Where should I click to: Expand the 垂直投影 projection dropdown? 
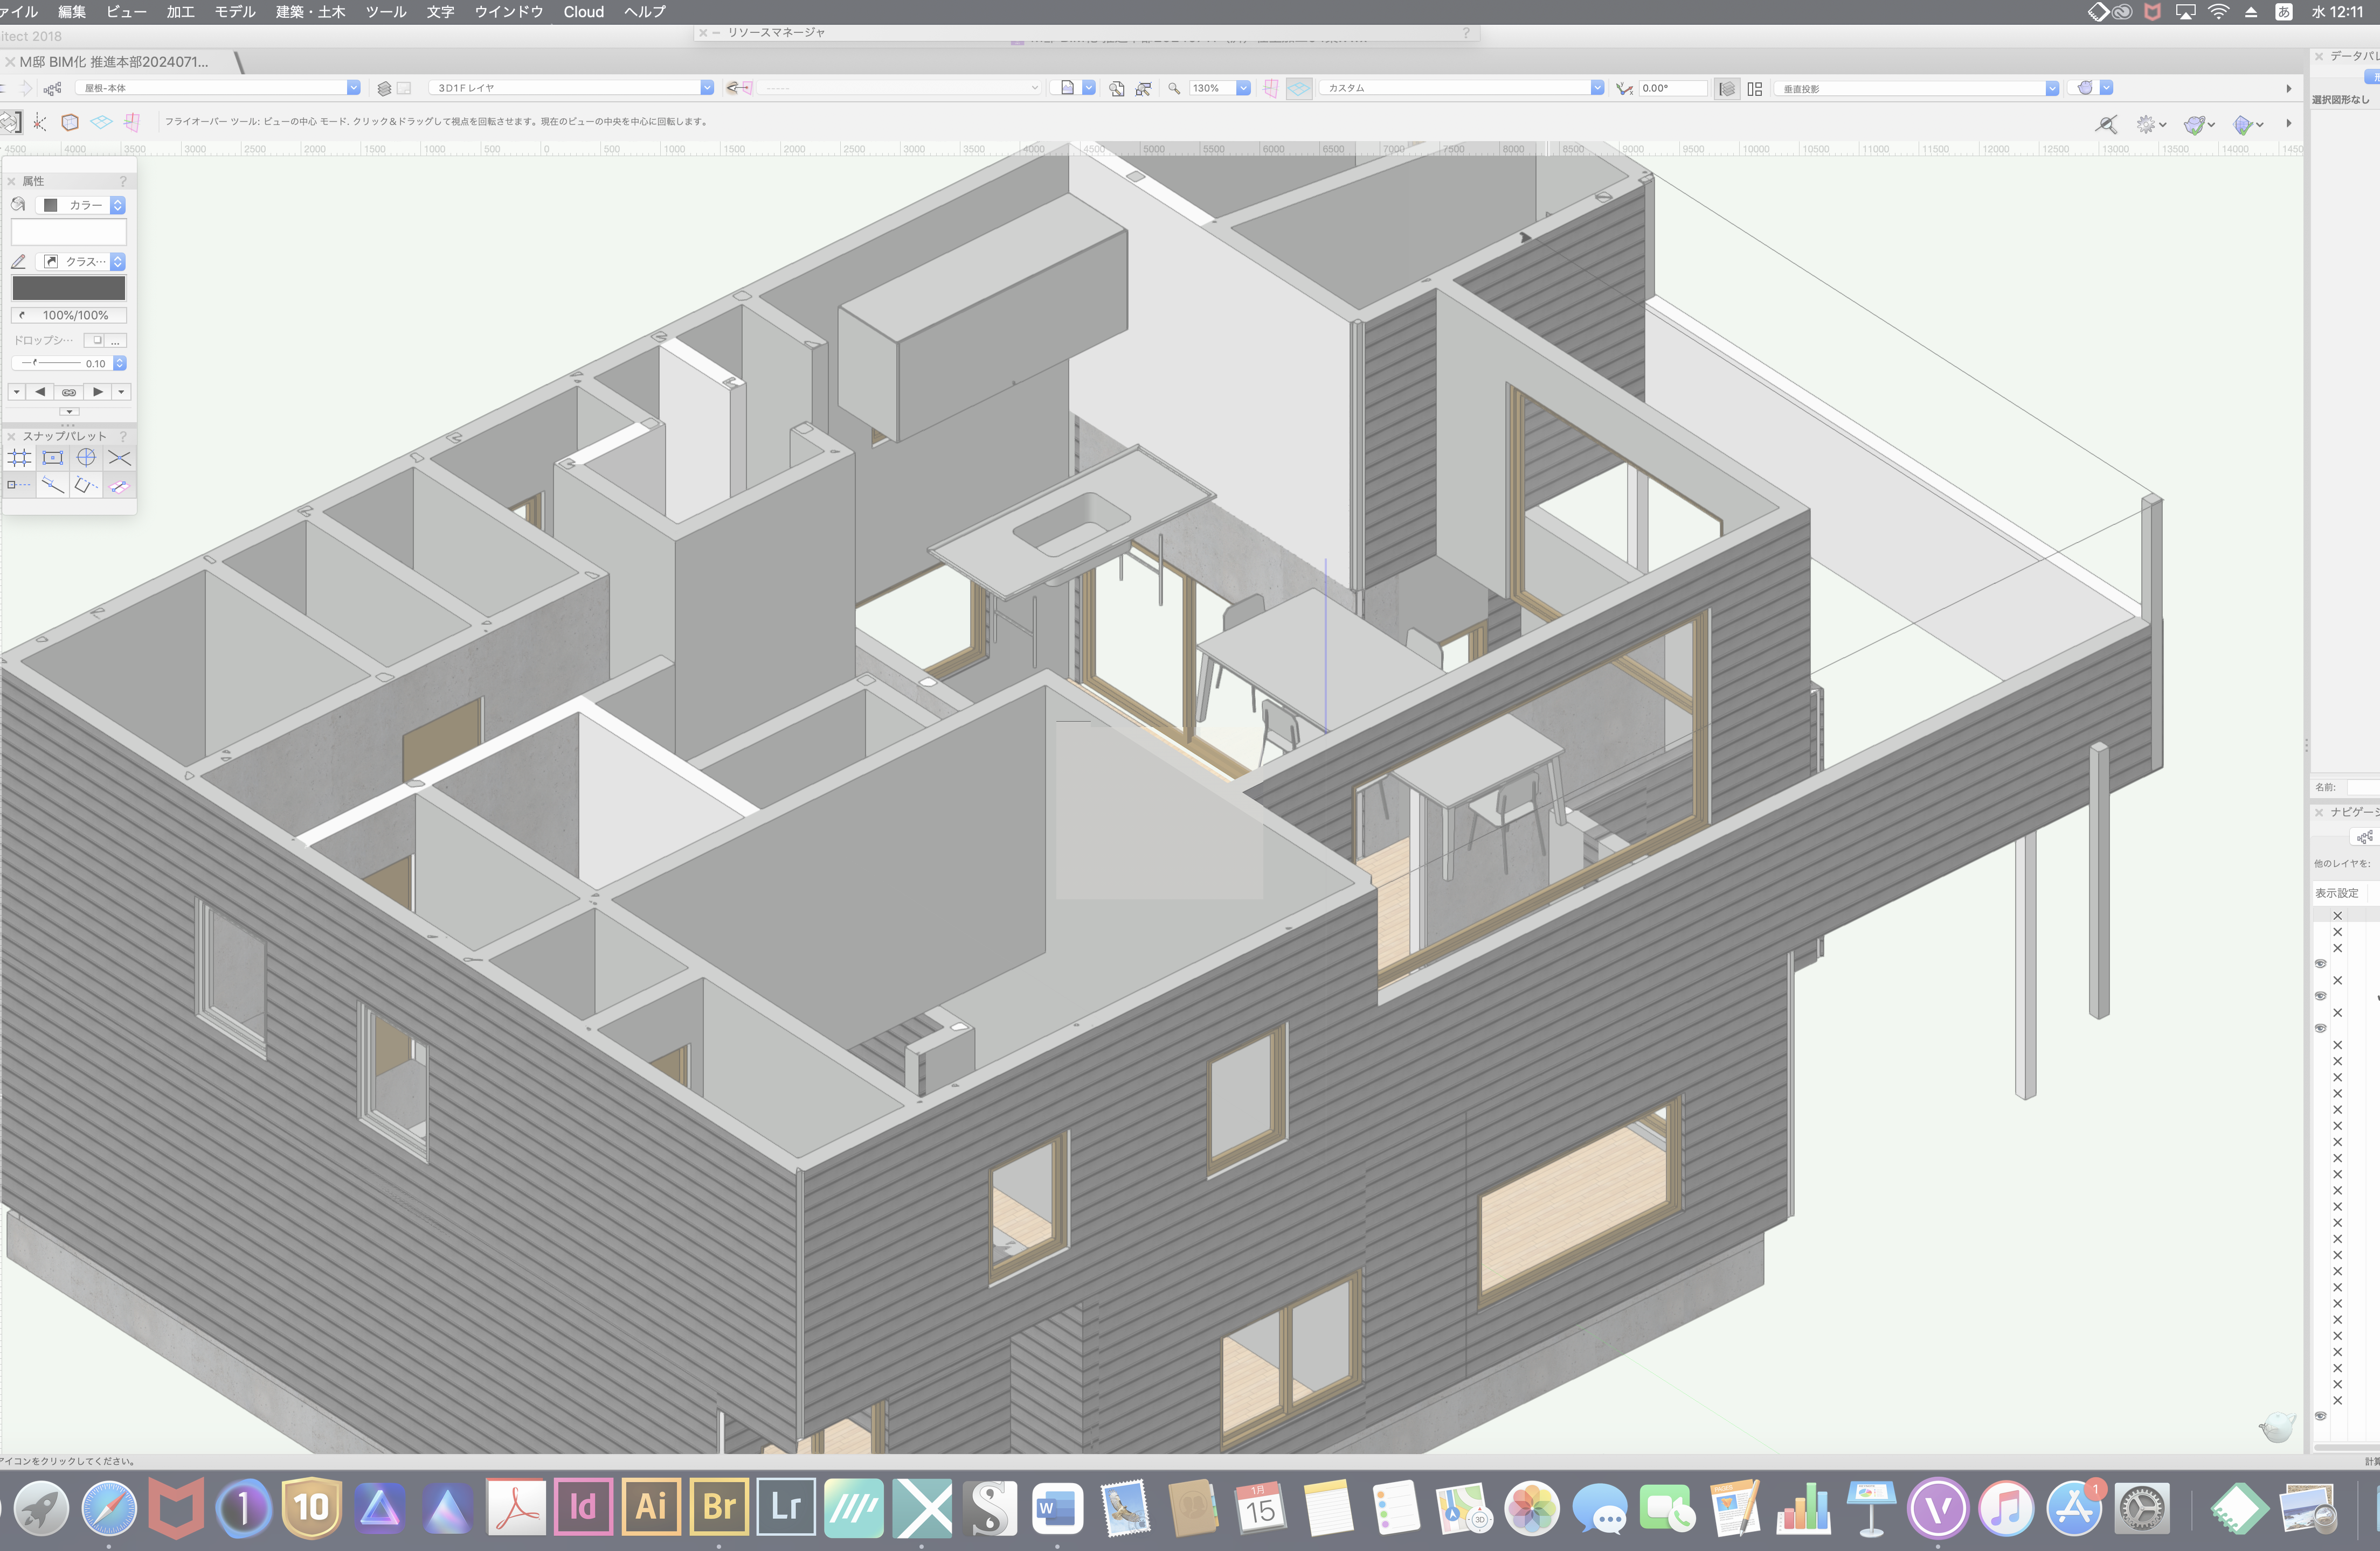[2051, 88]
